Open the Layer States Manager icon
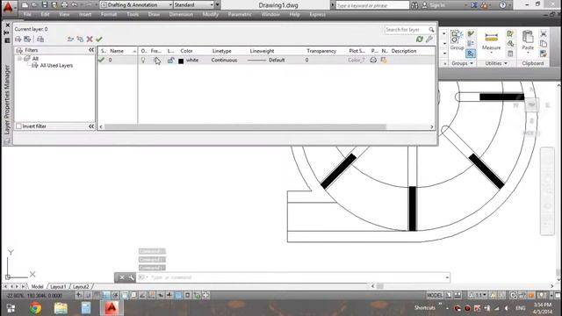562x316 pixels. (x=40, y=39)
